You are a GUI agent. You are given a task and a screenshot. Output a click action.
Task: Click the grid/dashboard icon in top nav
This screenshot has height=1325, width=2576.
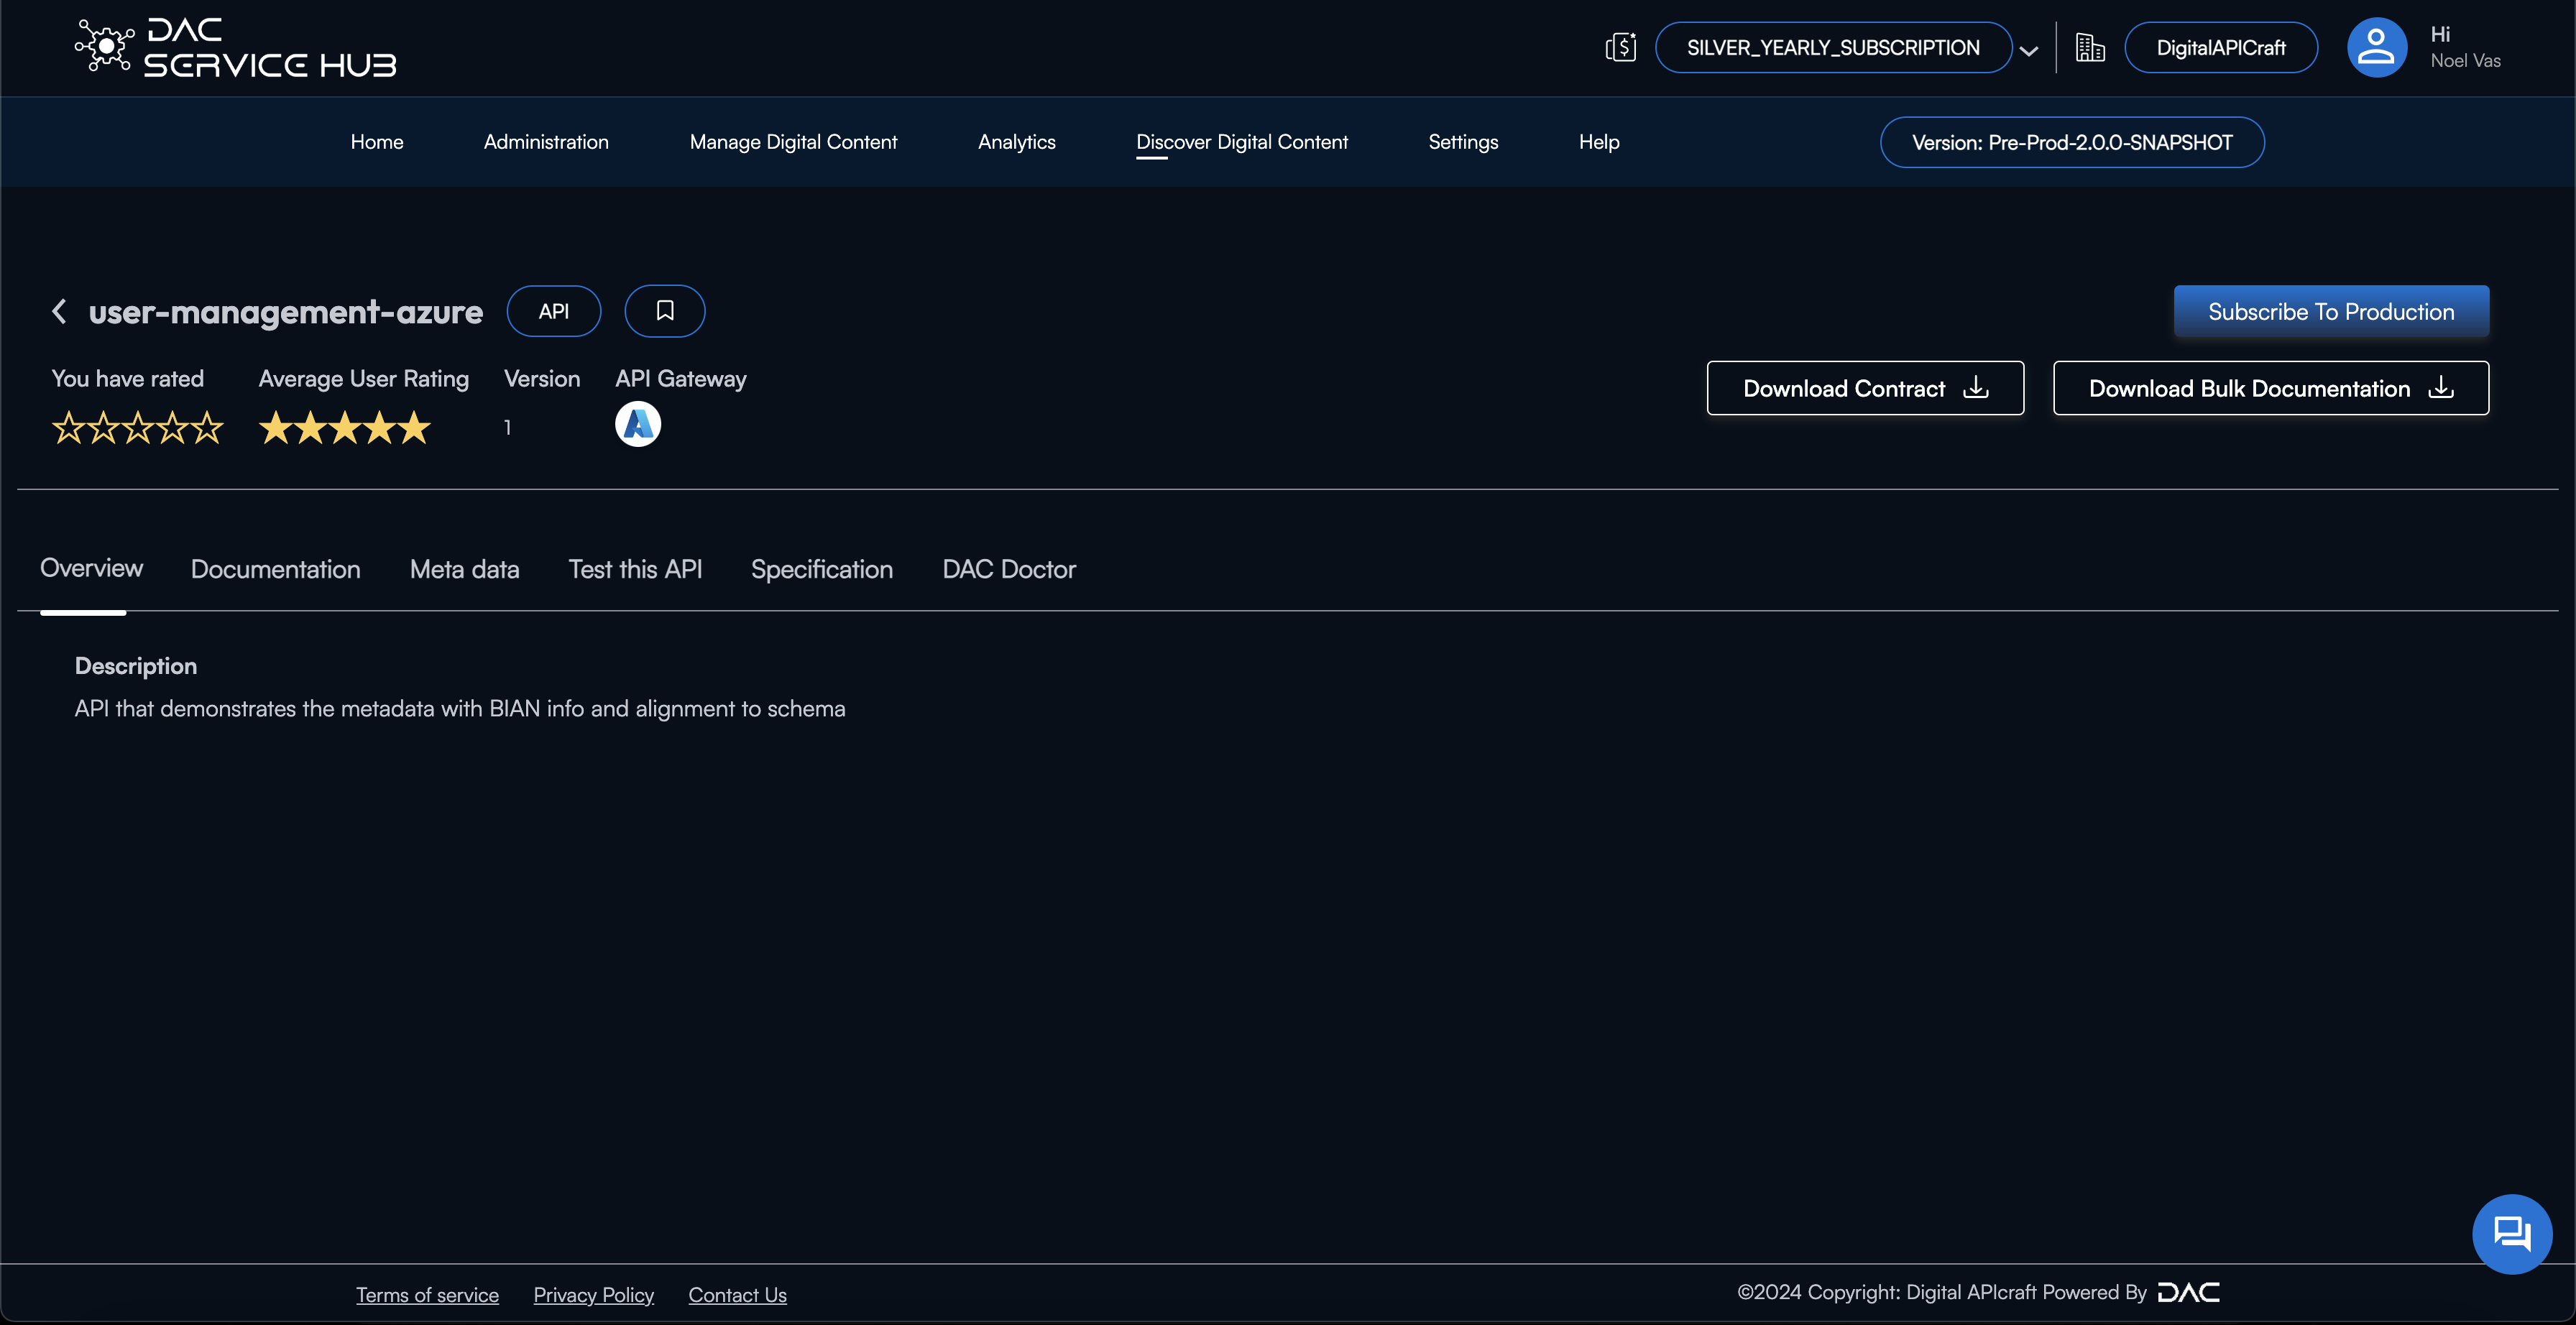pyautogui.click(x=2089, y=47)
